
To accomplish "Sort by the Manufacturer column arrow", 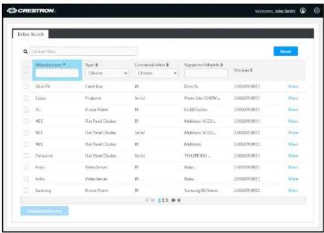I will coord(64,64).
